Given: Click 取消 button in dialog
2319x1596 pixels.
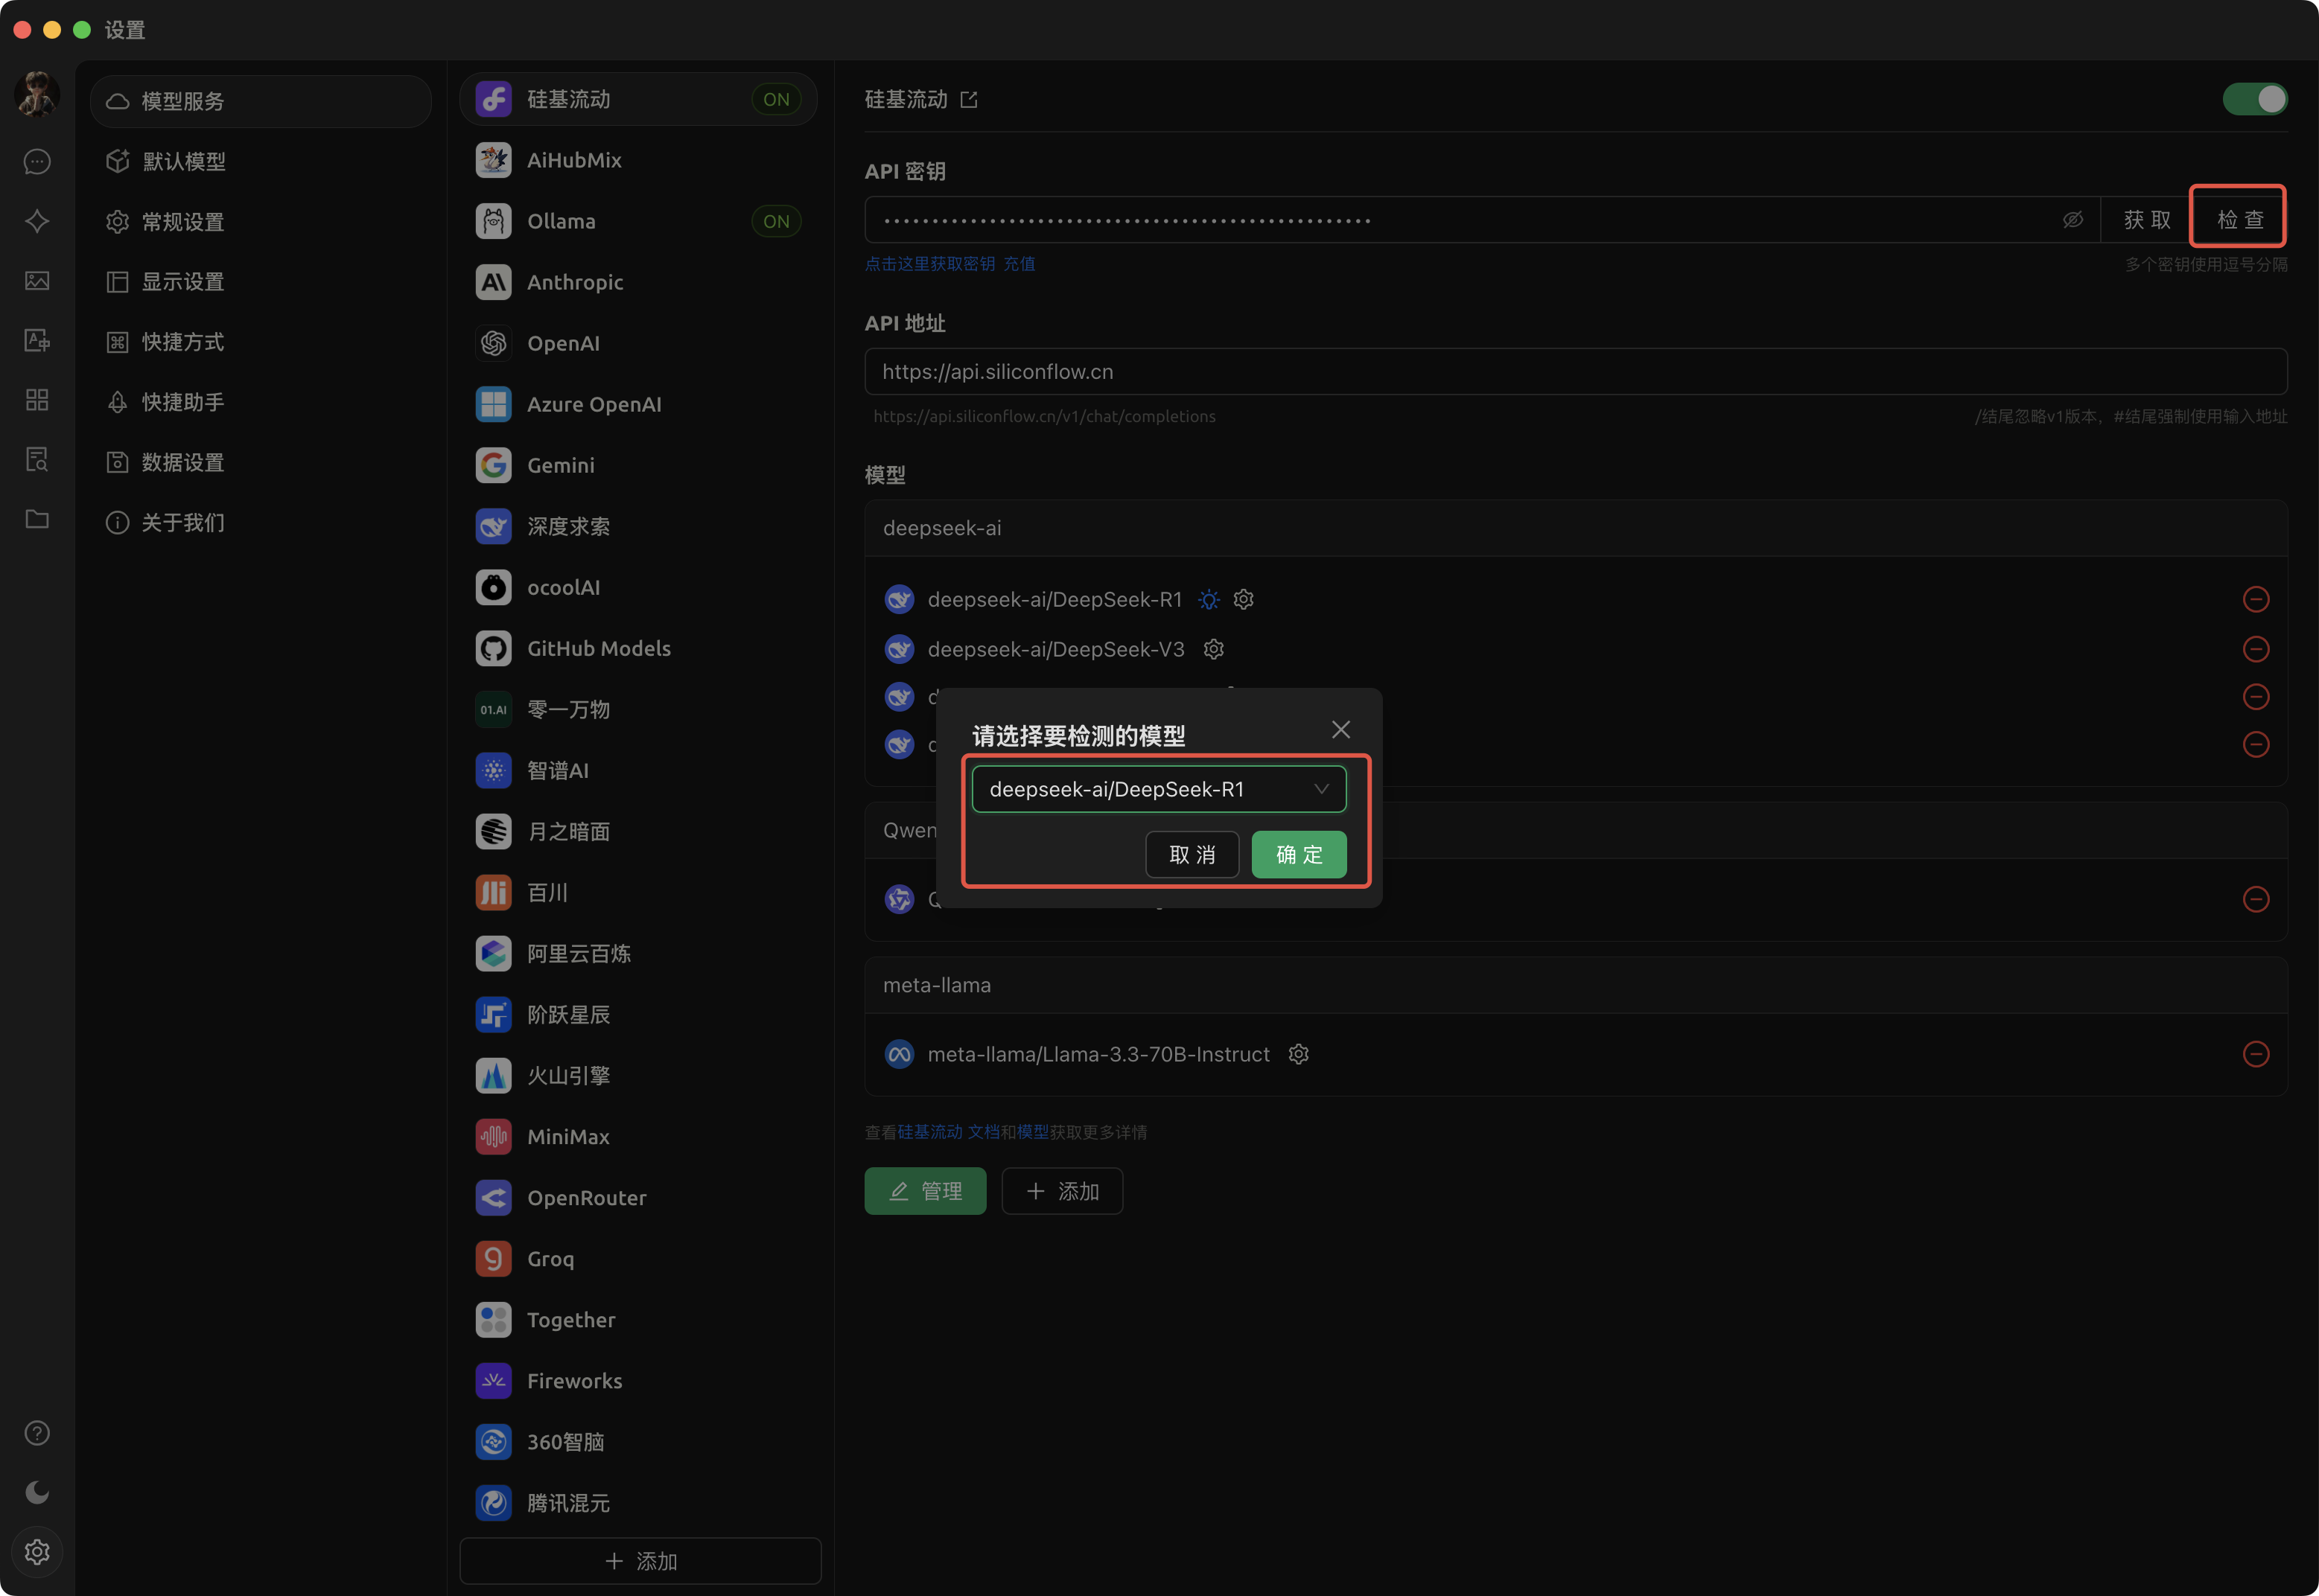Looking at the screenshot, I should pyautogui.click(x=1192, y=855).
